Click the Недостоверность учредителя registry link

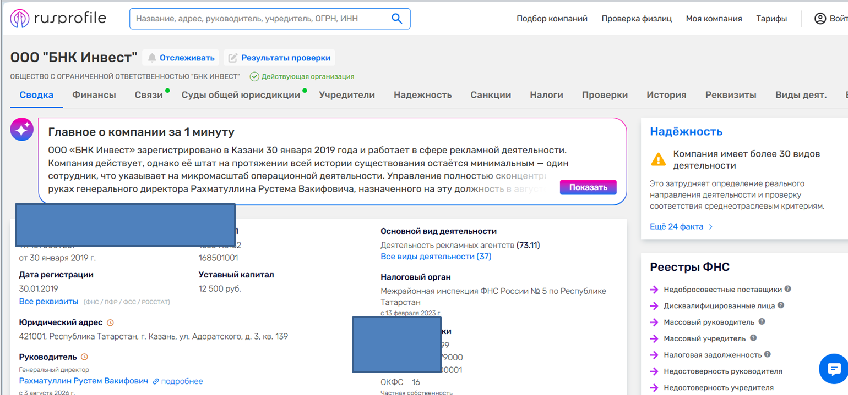click(719, 388)
